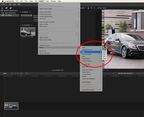Choose Apply Custom Name in Modify menu

59,9
